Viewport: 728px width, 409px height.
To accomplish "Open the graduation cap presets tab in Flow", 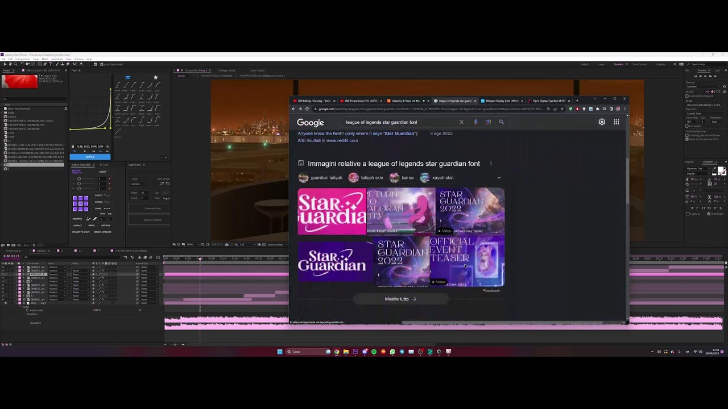I will (x=128, y=78).
